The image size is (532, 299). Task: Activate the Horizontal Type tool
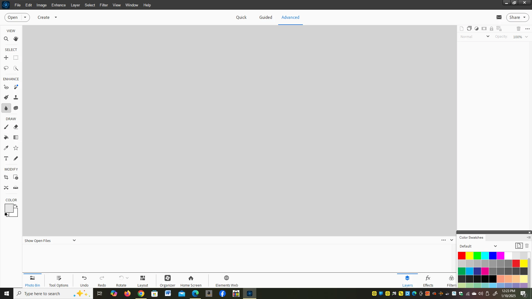6,158
